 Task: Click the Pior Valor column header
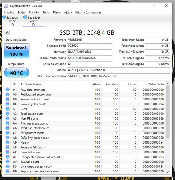[x=111, y=84]
